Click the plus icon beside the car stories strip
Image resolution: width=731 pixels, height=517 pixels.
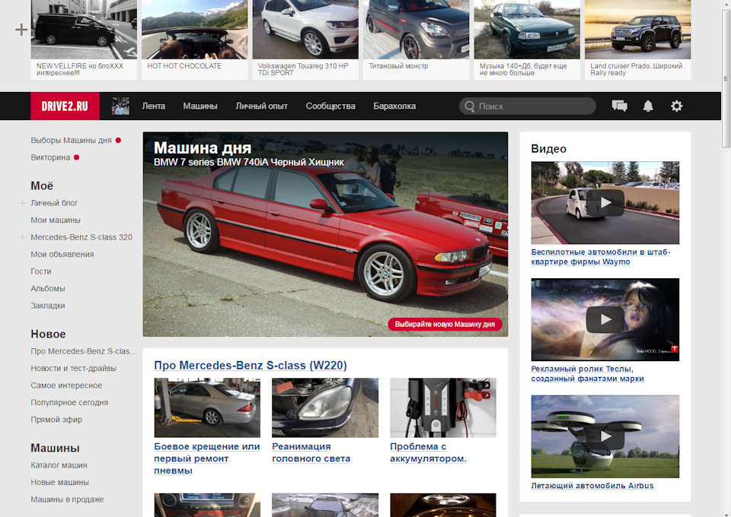[21, 30]
